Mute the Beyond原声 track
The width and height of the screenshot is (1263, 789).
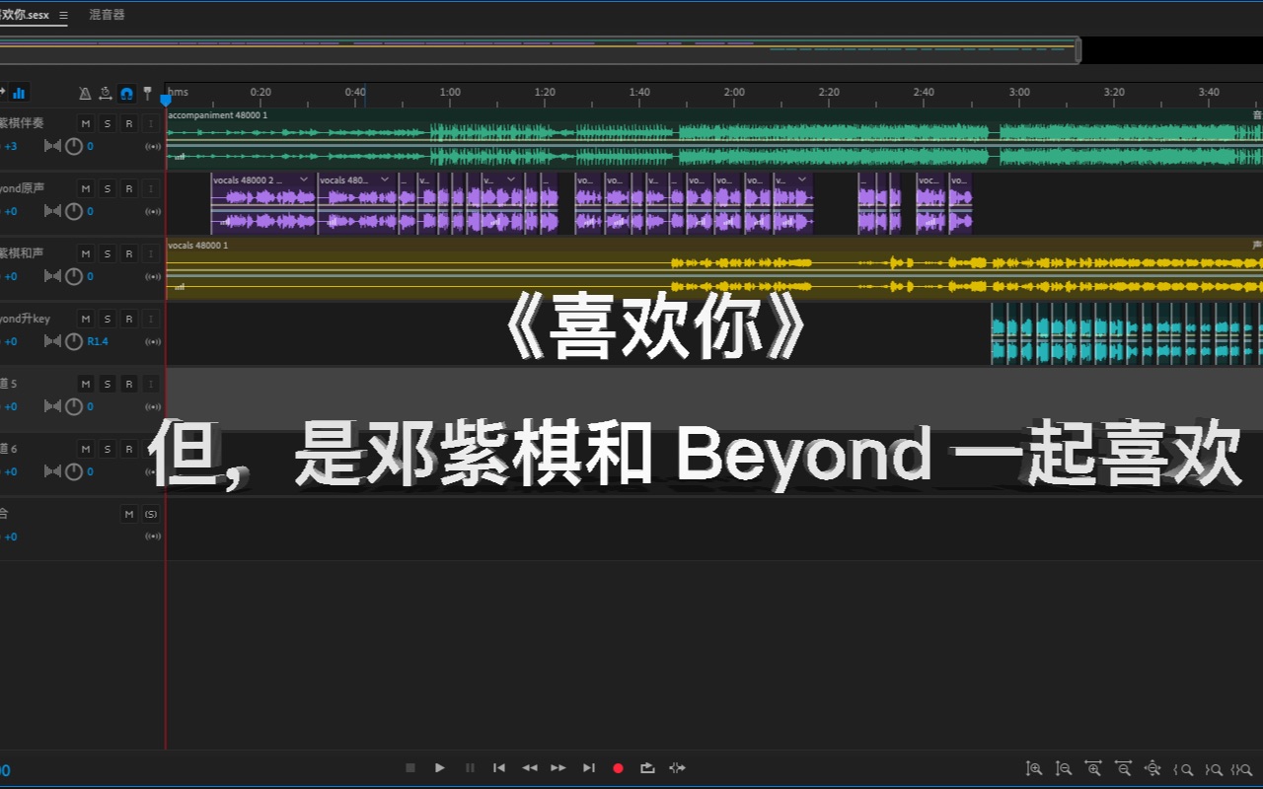tap(86, 188)
